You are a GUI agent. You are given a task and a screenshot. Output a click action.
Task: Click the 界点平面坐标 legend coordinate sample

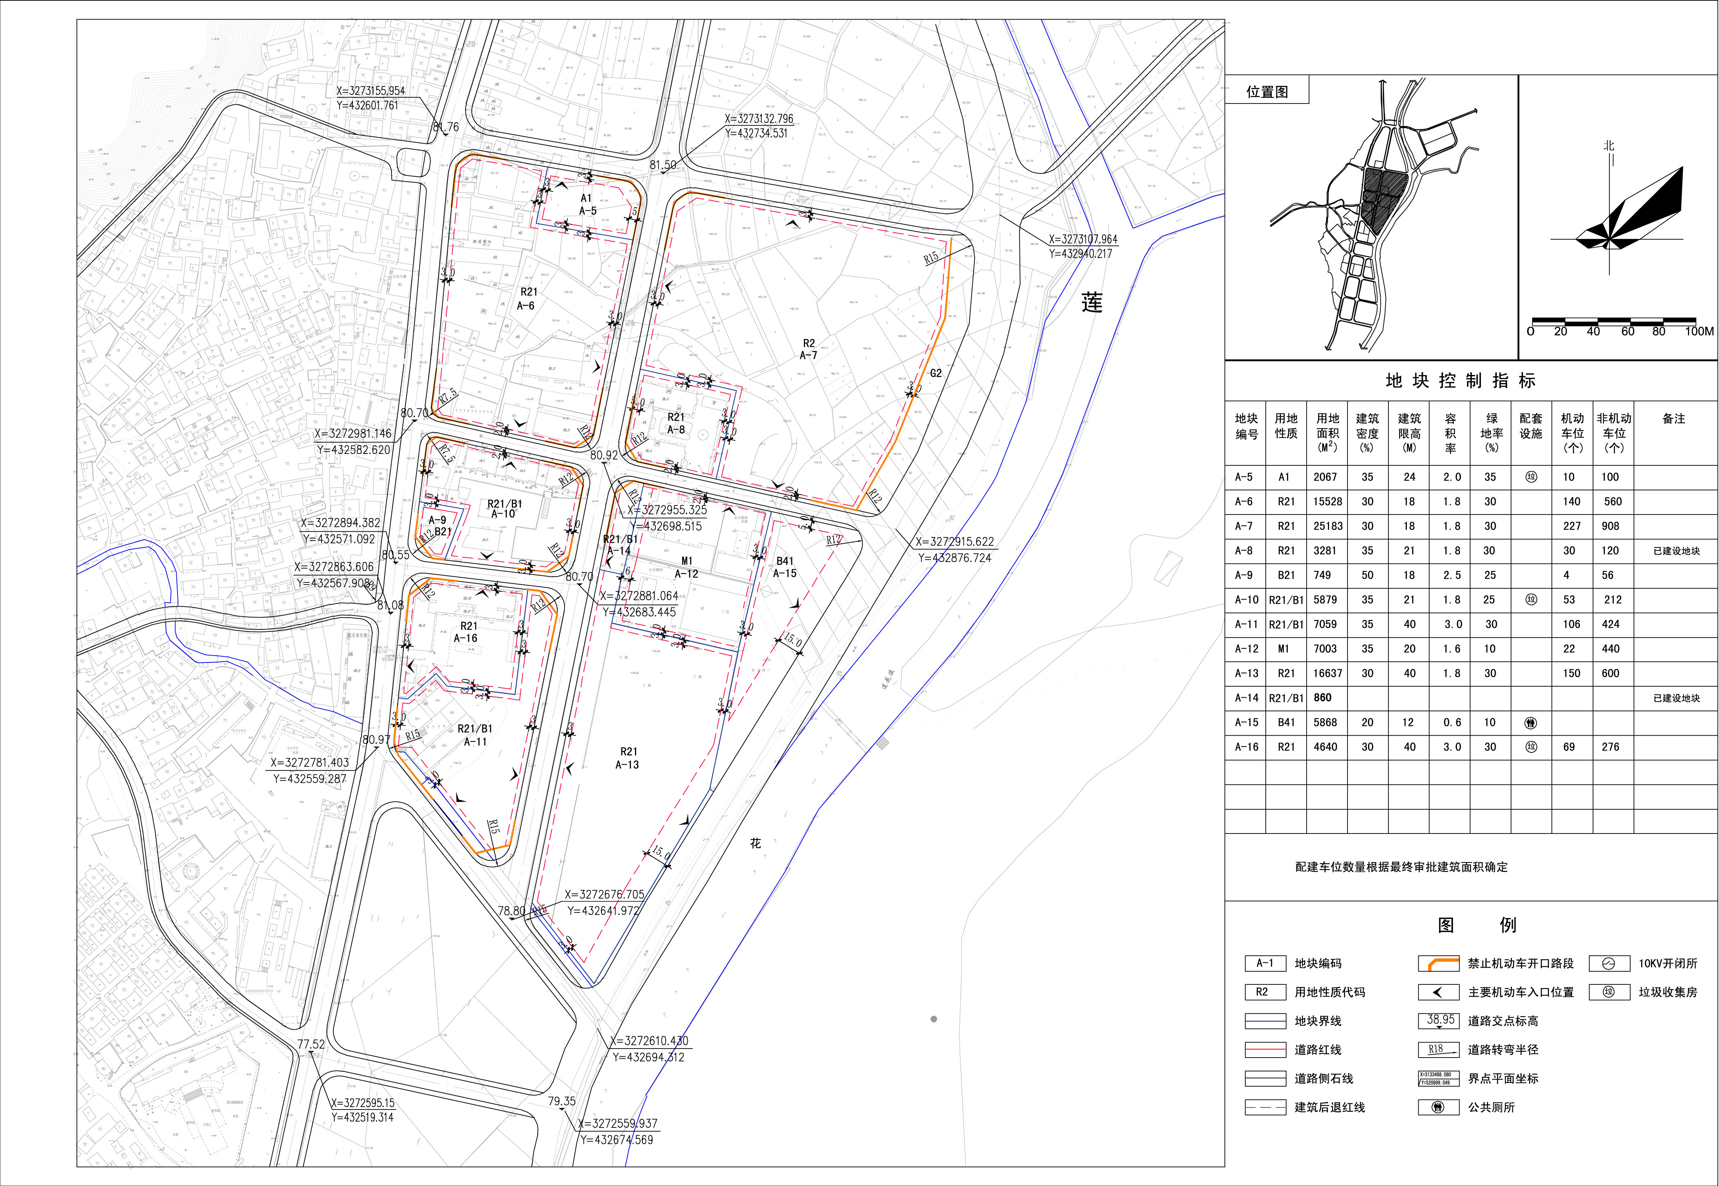click(x=1439, y=1078)
